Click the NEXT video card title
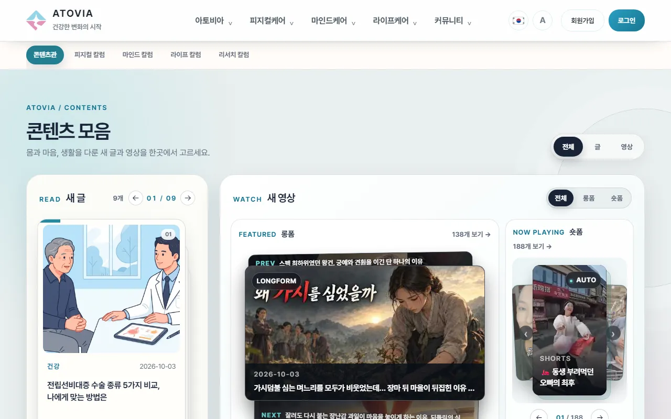This screenshot has height=419, width=671. (x=373, y=416)
